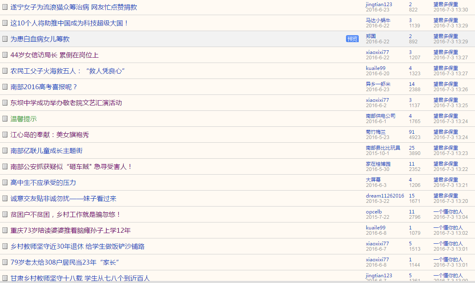The image size is (475, 283).
Task: Open the post 农民工父子火海救五人
Action: click(x=67, y=71)
